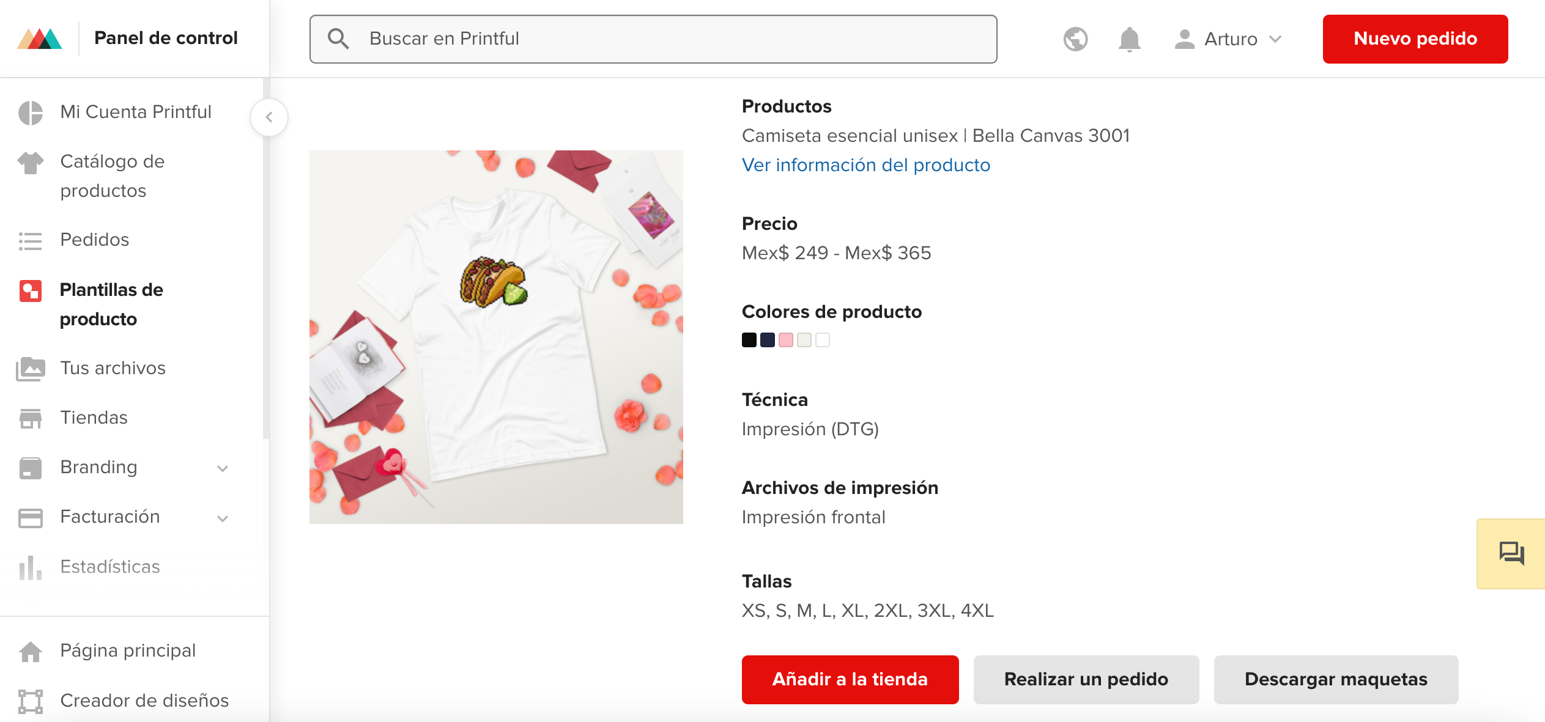Select the pink product color swatch

click(786, 340)
